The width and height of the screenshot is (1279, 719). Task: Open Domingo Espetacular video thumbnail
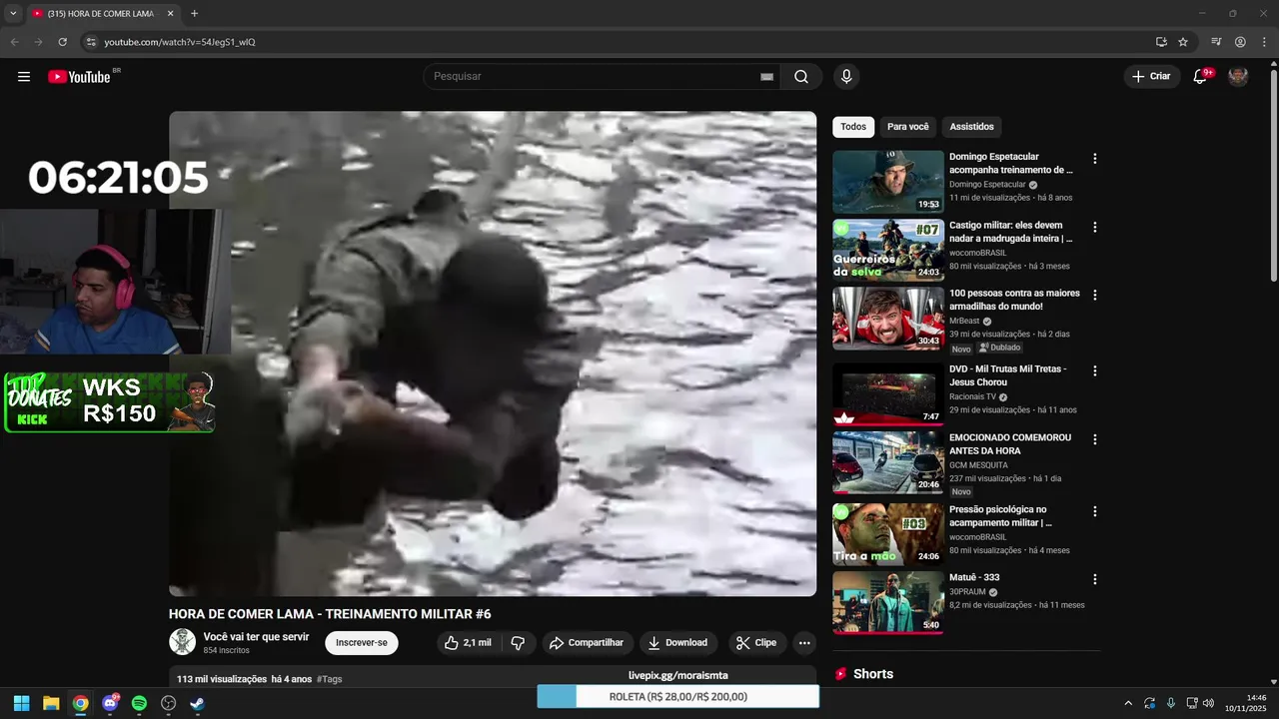click(x=888, y=182)
